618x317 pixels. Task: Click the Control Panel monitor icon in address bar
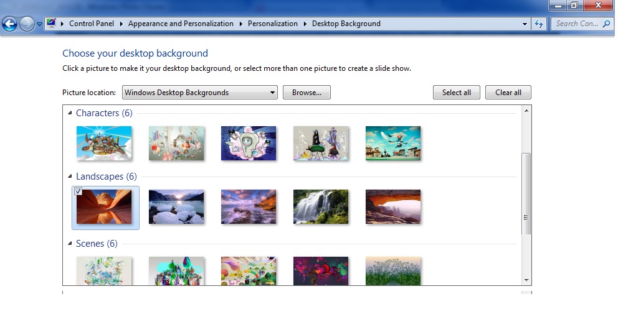pyautogui.click(x=51, y=23)
